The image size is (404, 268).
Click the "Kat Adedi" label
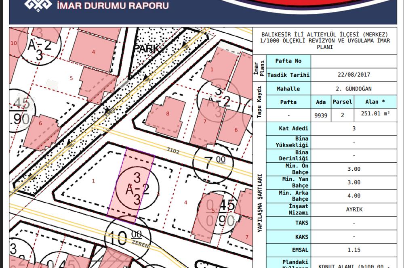point(293,128)
